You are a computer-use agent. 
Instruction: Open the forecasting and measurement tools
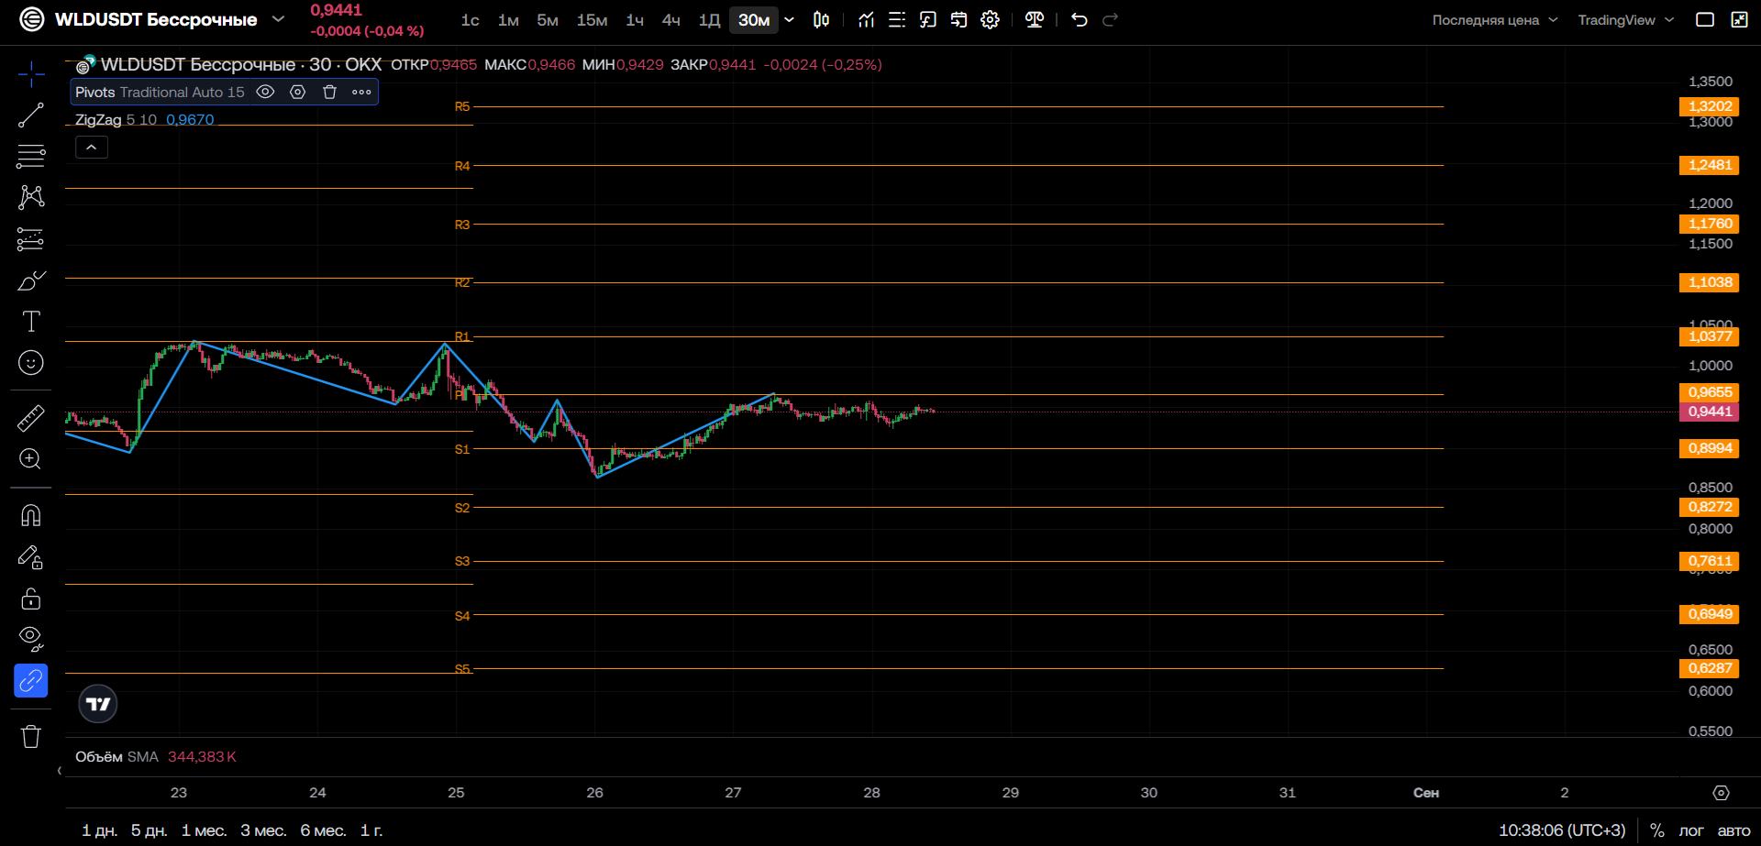coord(31,239)
